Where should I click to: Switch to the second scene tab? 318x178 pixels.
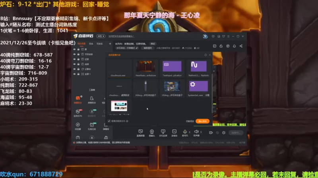[x=91, y=44]
